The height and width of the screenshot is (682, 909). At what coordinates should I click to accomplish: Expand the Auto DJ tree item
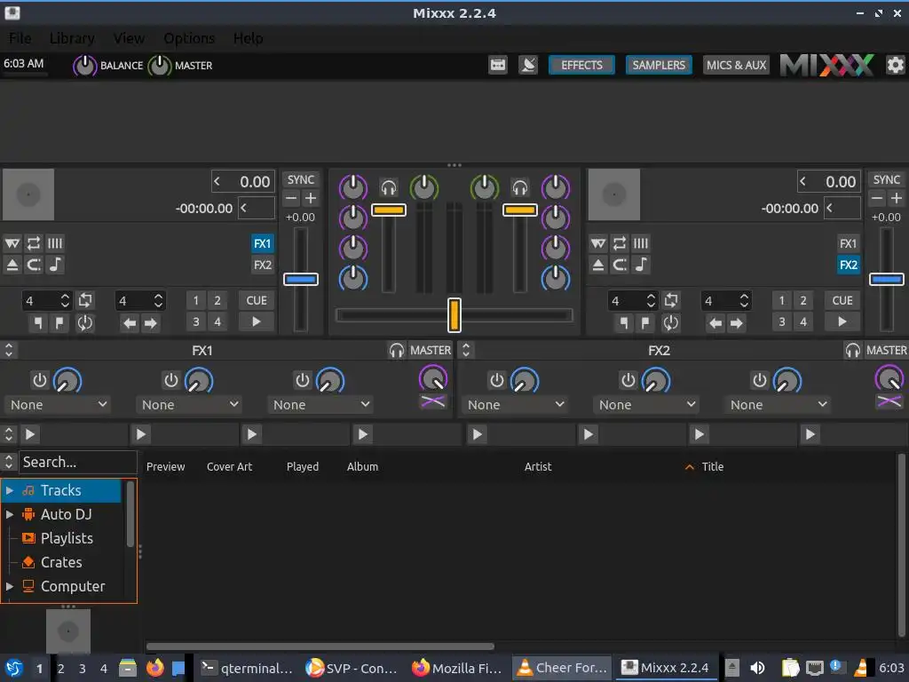pos(9,514)
